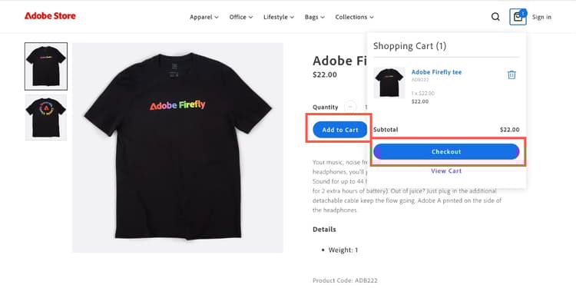Screen dimensions: 576x288
Task: Remove Adobe Firefly tee using trash icon
Action: coord(511,75)
